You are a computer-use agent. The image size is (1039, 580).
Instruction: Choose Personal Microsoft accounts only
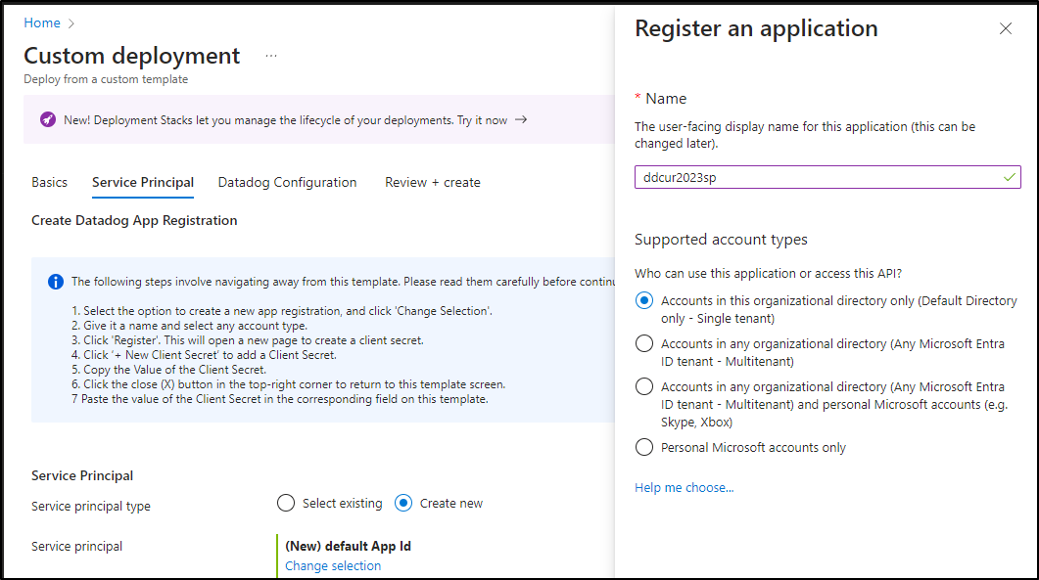pyautogui.click(x=644, y=448)
